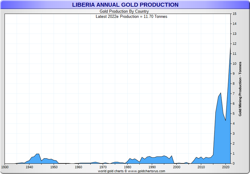Select the 1960 x-axis year label

click(78, 167)
